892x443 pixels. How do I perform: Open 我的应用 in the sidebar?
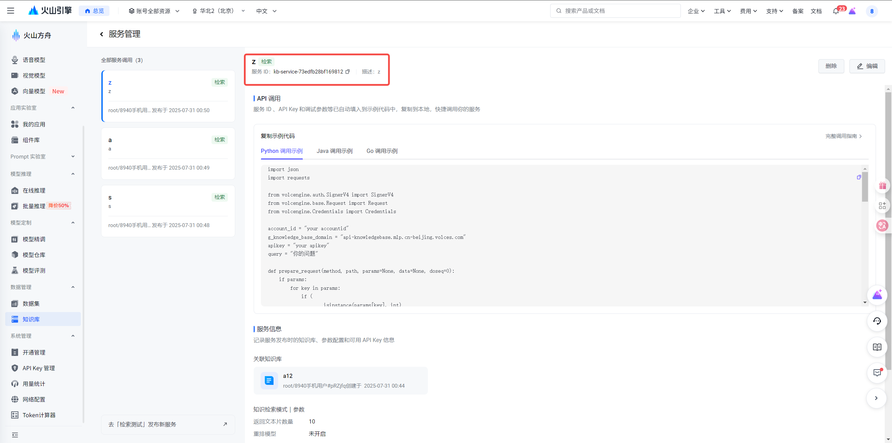click(x=43, y=124)
